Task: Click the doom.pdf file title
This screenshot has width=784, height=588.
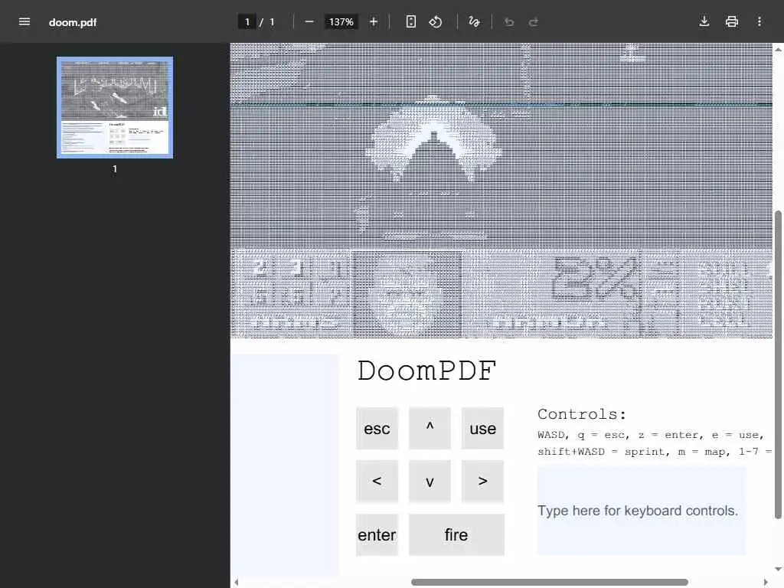Action: (x=73, y=22)
